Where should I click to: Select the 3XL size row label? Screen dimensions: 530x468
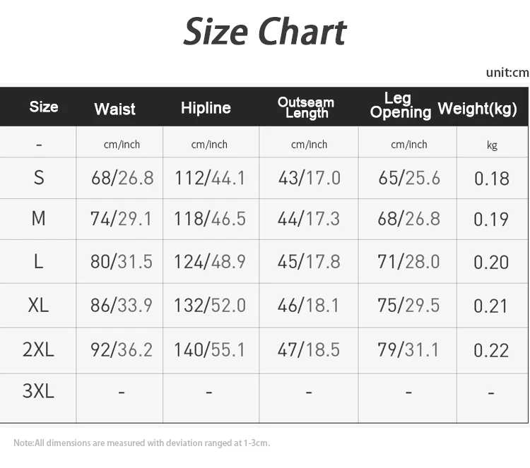point(39,391)
